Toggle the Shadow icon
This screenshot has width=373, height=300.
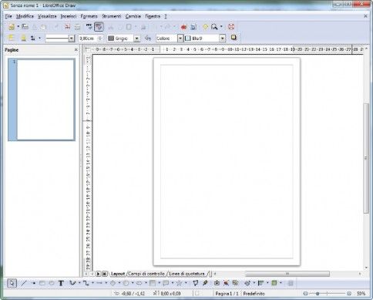click(x=234, y=38)
